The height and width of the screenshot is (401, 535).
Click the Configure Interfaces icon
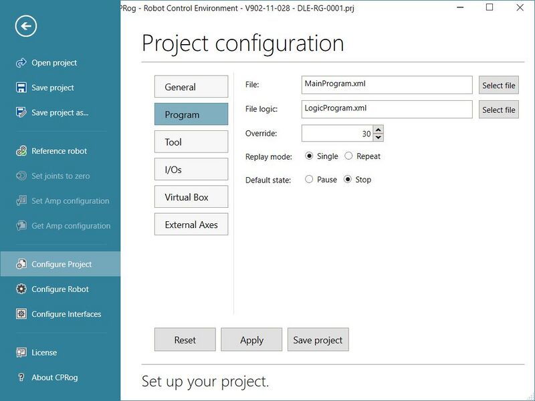[x=21, y=314]
